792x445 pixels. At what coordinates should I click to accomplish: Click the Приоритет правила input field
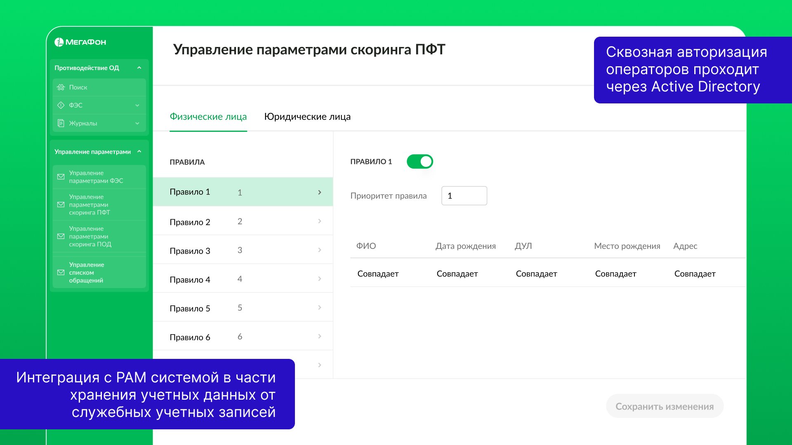coord(464,196)
